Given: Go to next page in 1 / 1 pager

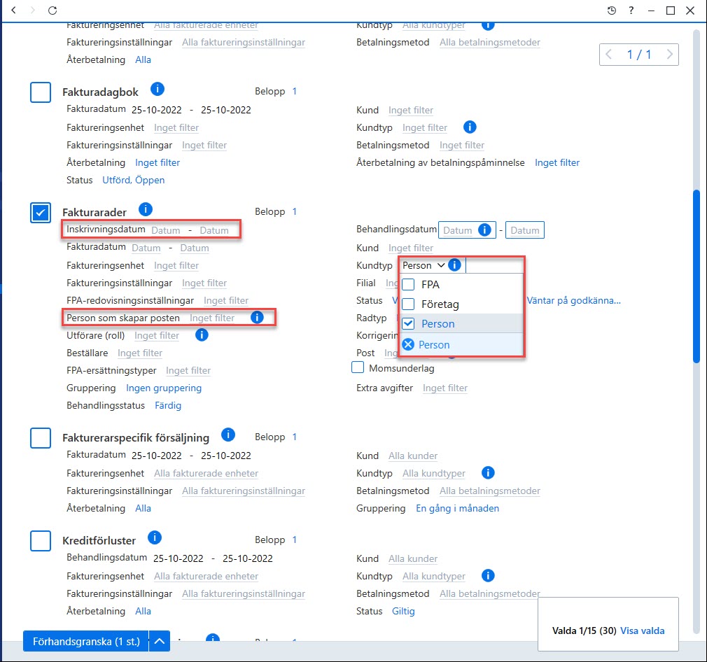Looking at the screenshot, I should point(670,55).
